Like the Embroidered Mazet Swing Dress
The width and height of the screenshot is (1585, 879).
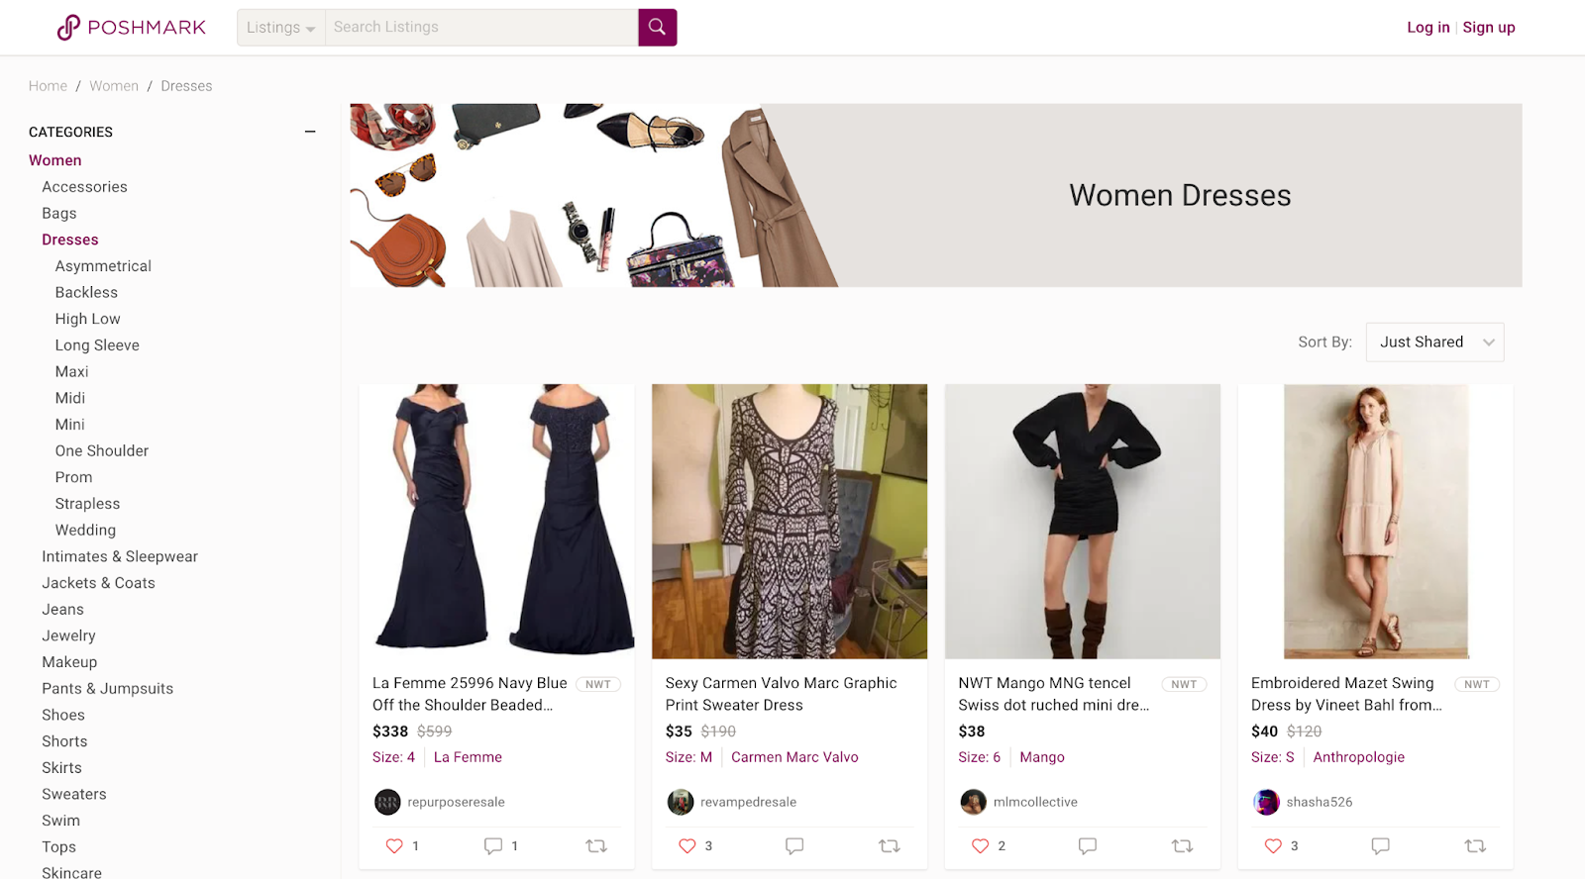pos(1274,845)
